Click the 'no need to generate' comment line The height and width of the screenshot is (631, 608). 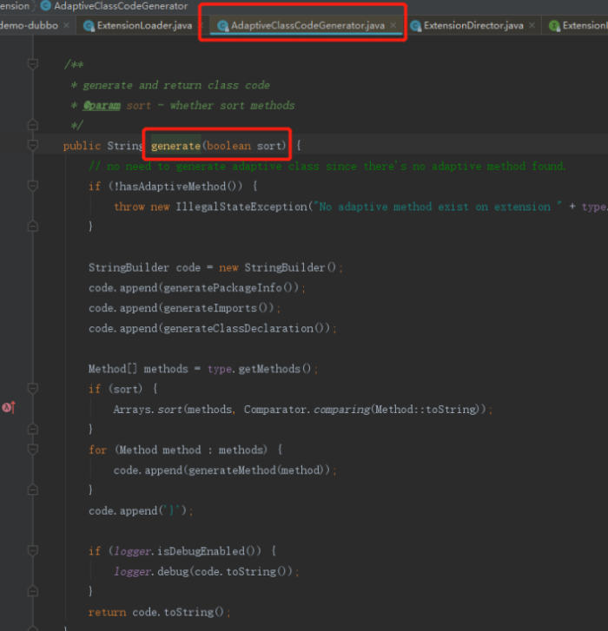(327, 166)
